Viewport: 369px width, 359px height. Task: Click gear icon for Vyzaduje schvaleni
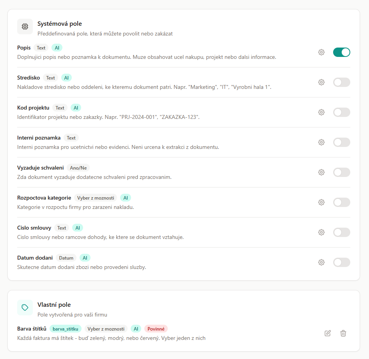321,172
